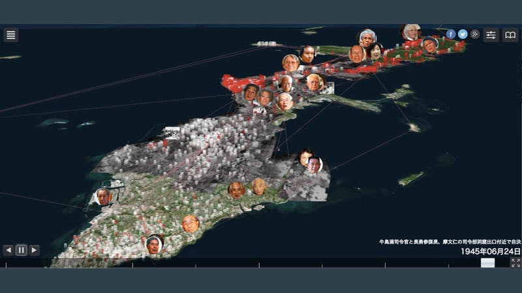Image resolution: width=522 pixels, height=293 pixels.
Task: Select the right portrait on the eastern peninsula
Action: point(315,165)
